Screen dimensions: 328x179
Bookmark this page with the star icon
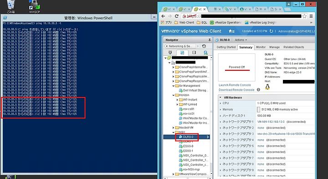[x=304, y=16]
